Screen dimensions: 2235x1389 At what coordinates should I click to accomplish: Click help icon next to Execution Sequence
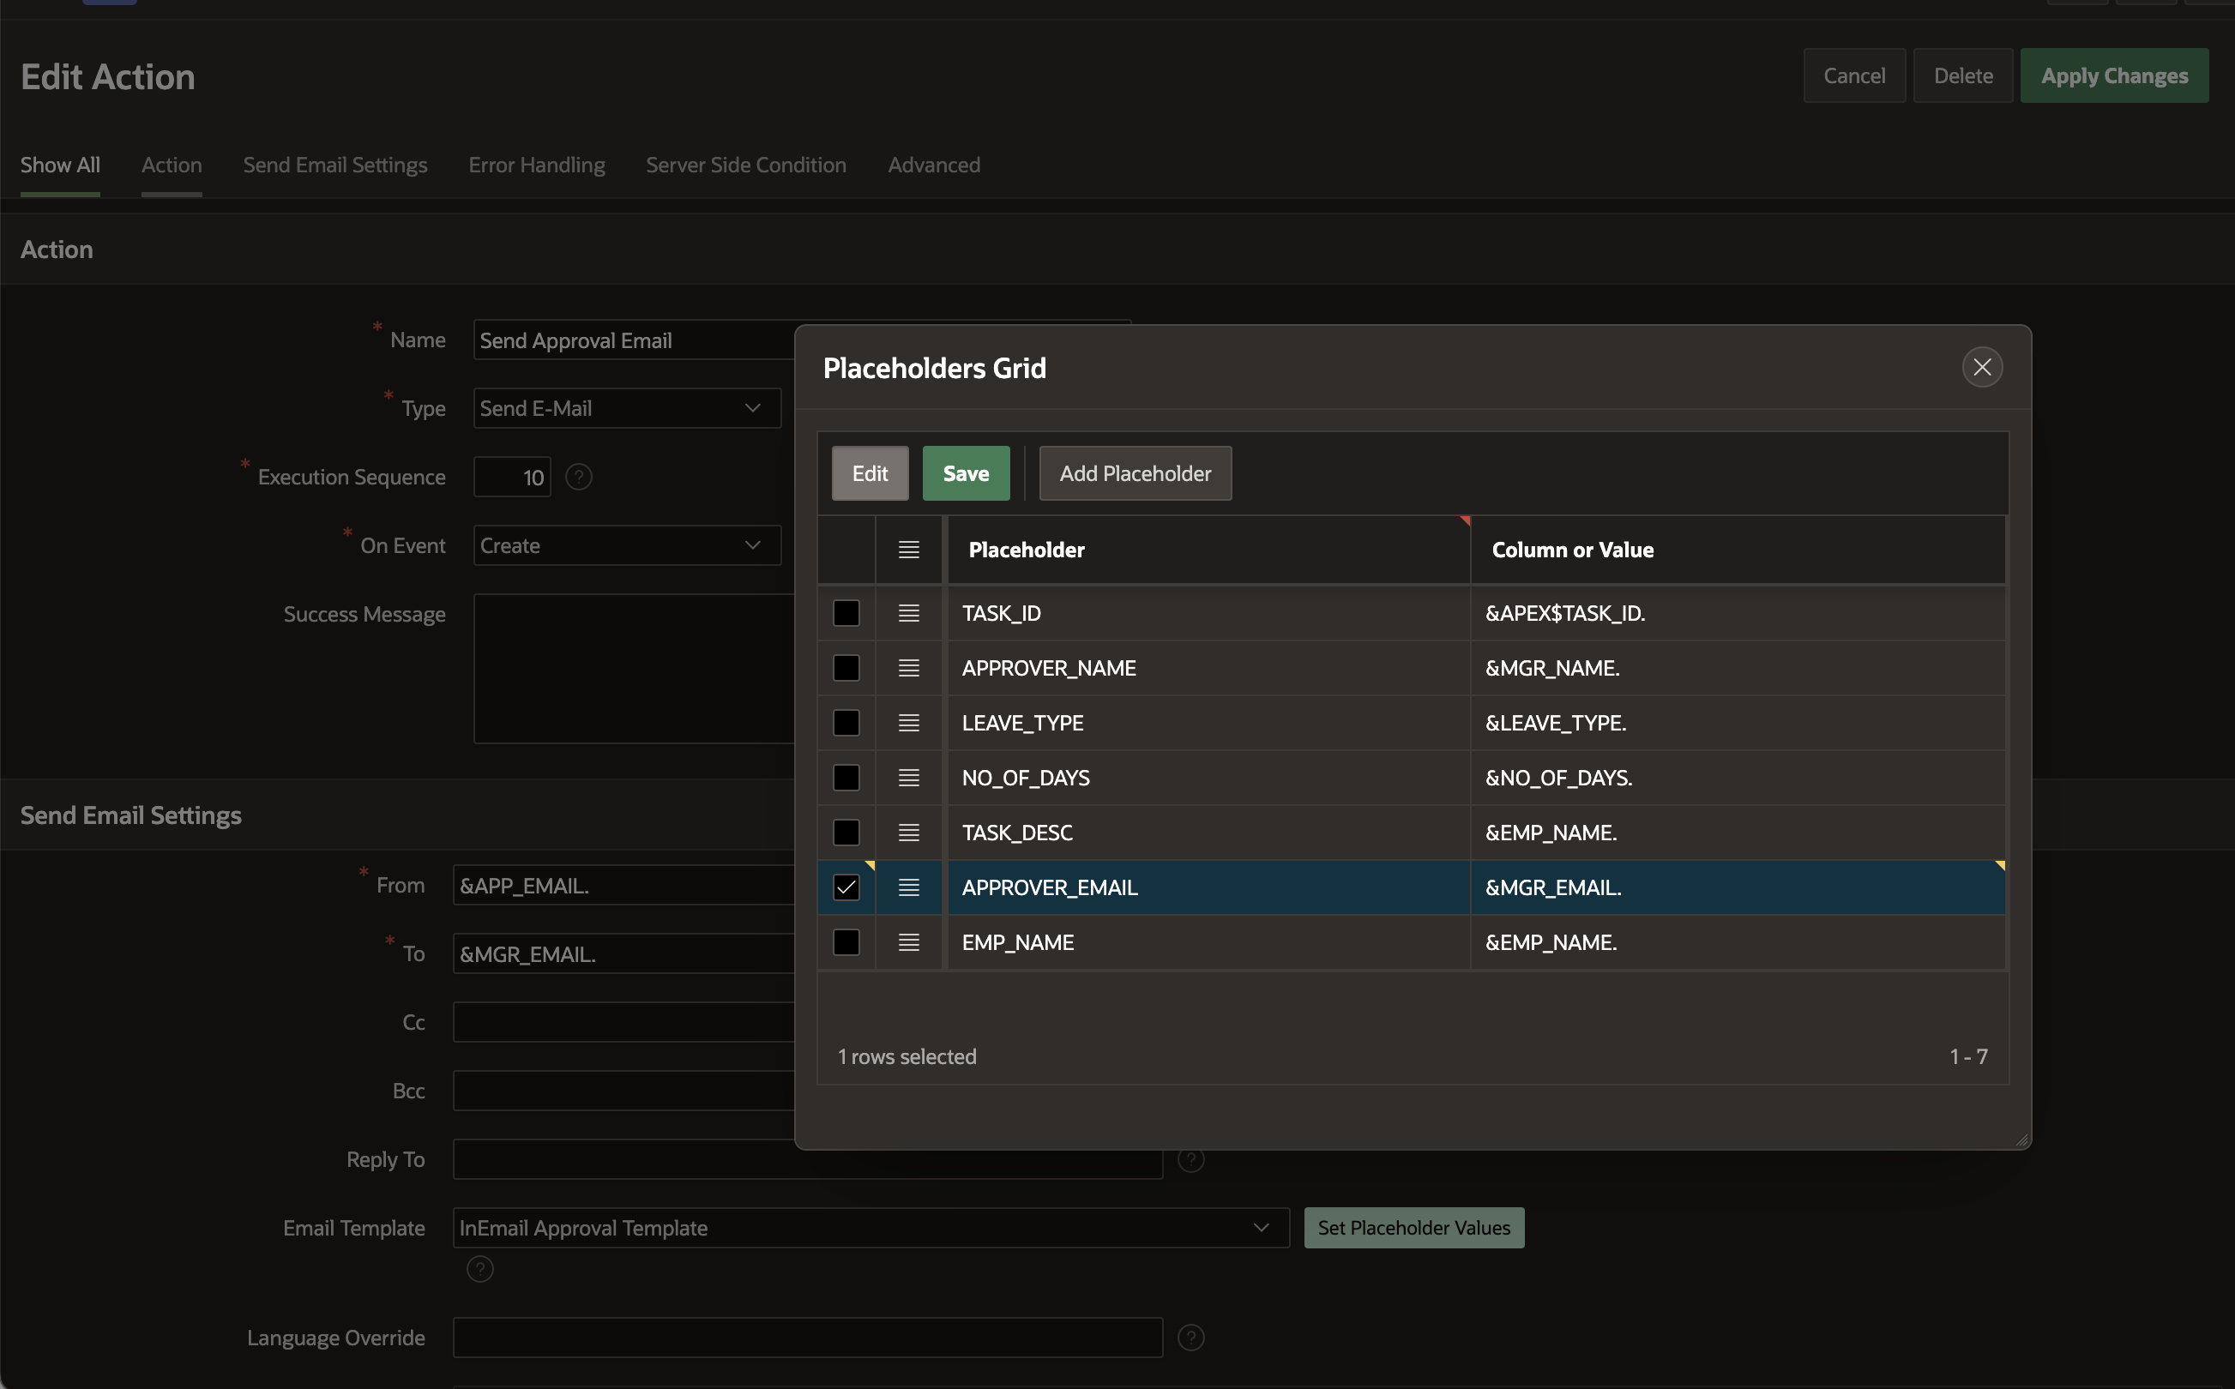click(x=579, y=477)
